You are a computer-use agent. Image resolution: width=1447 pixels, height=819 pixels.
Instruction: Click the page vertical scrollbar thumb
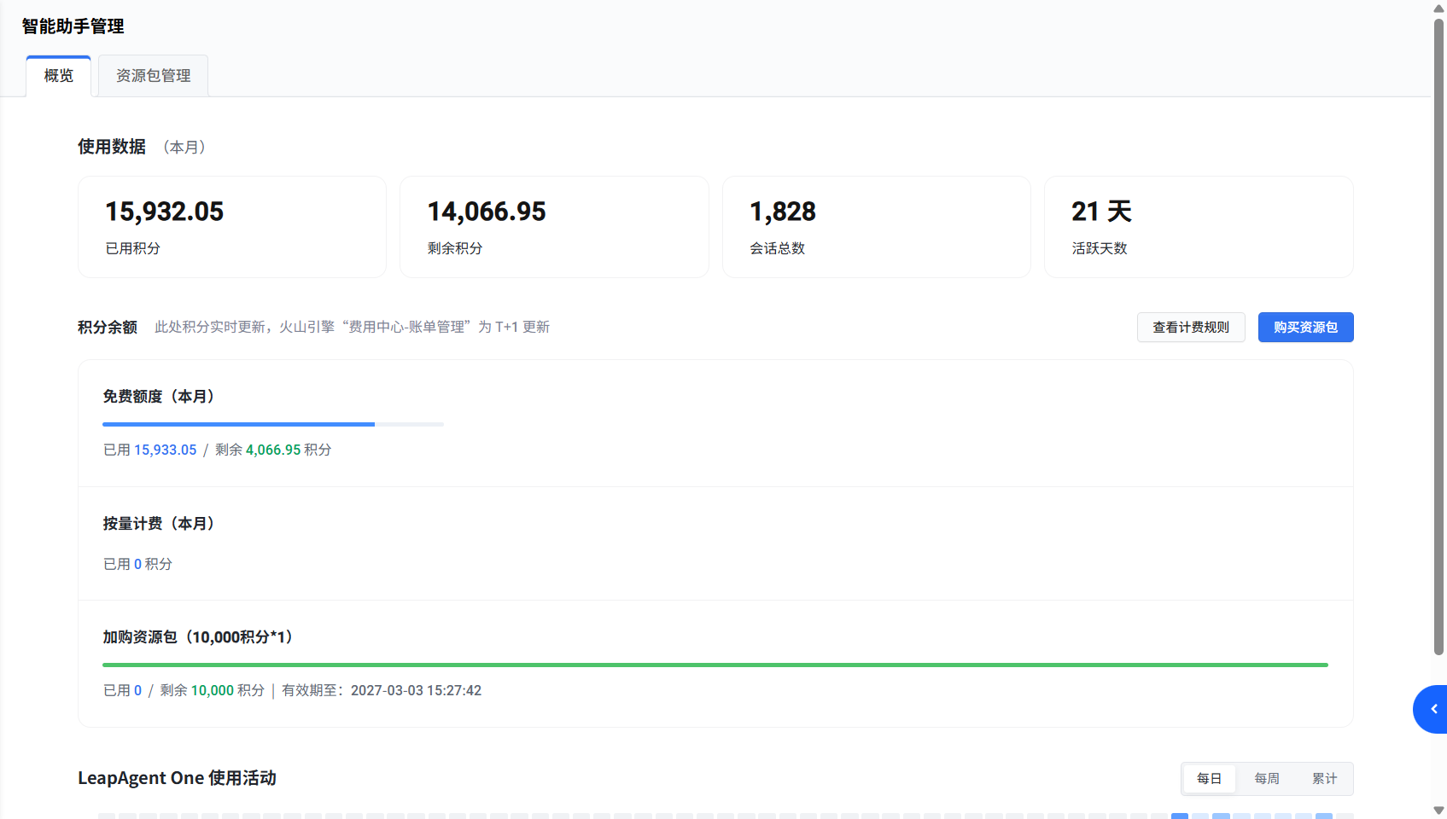pyautogui.click(x=1438, y=337)
